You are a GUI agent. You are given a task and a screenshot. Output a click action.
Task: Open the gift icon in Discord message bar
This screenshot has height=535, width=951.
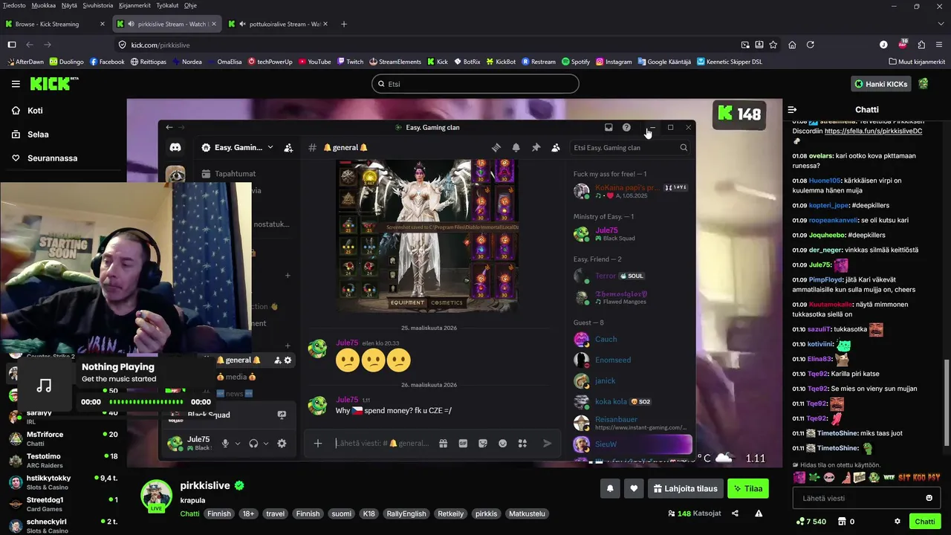[443, 444]
